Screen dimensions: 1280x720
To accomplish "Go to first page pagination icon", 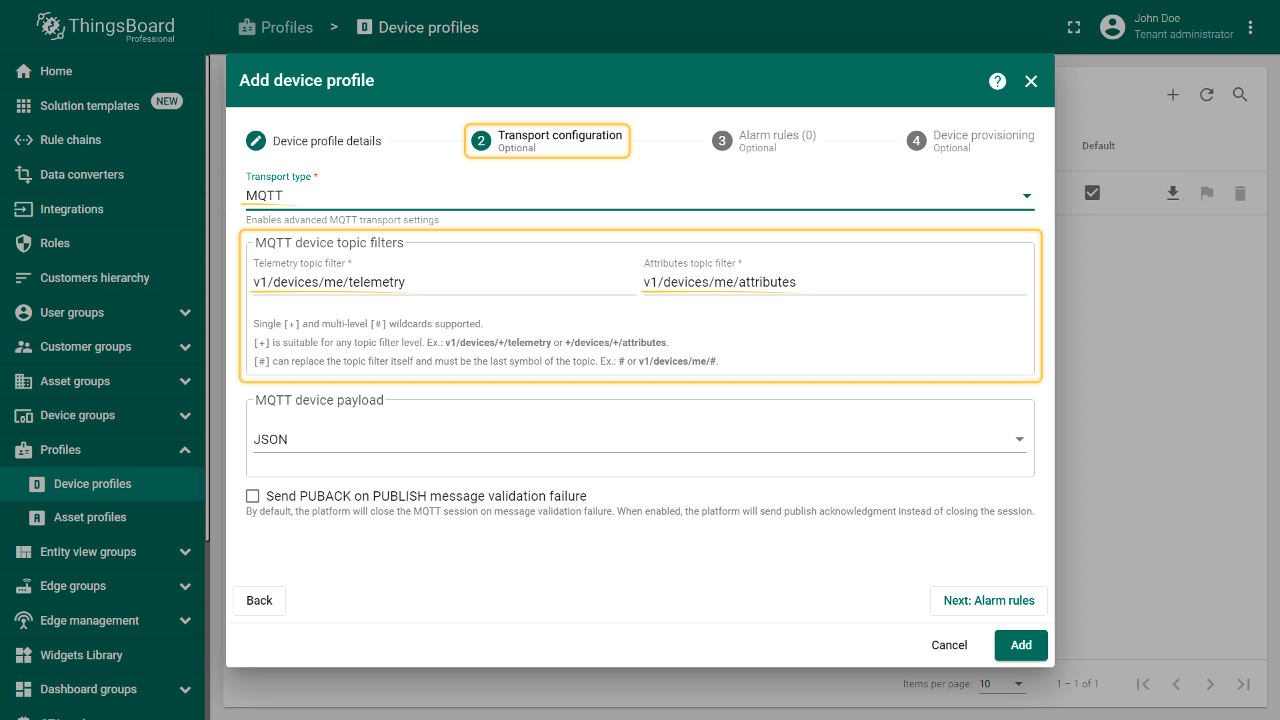I will pos(1143,684).
